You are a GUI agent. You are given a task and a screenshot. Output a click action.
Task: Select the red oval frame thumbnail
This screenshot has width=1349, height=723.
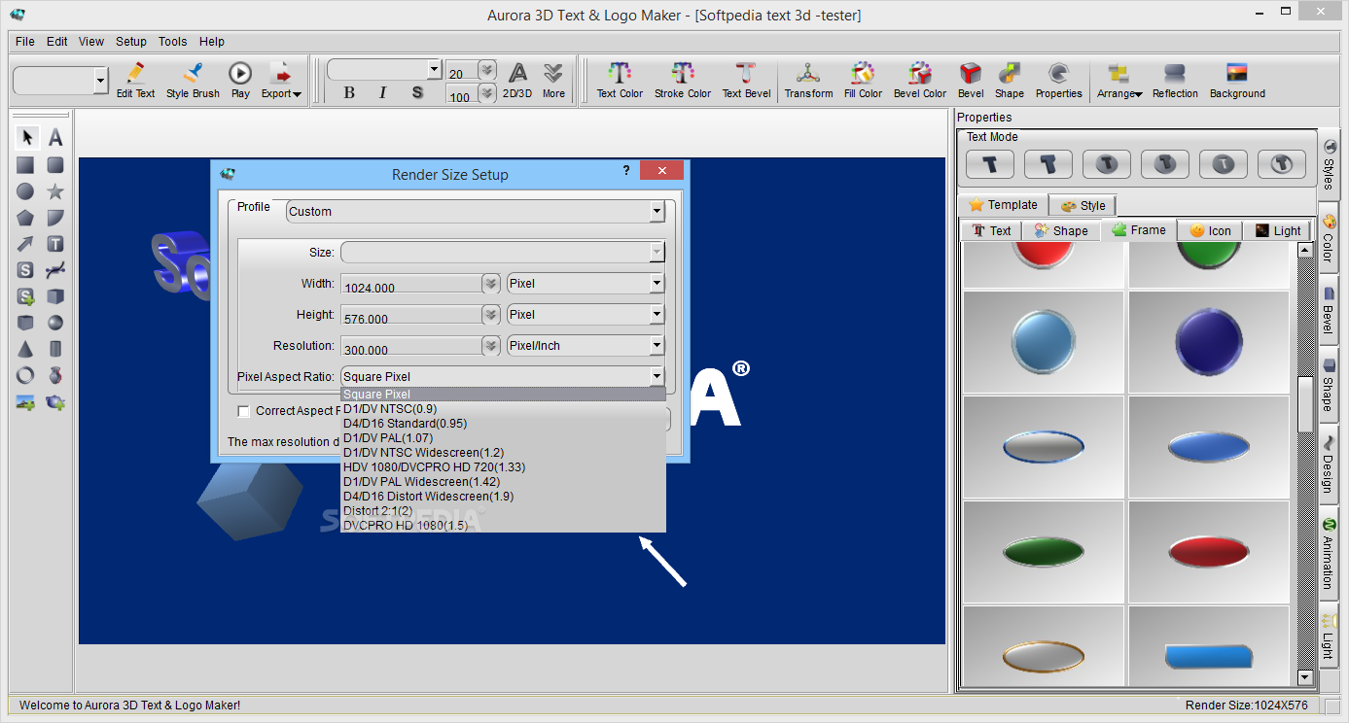coord(1208,551)
